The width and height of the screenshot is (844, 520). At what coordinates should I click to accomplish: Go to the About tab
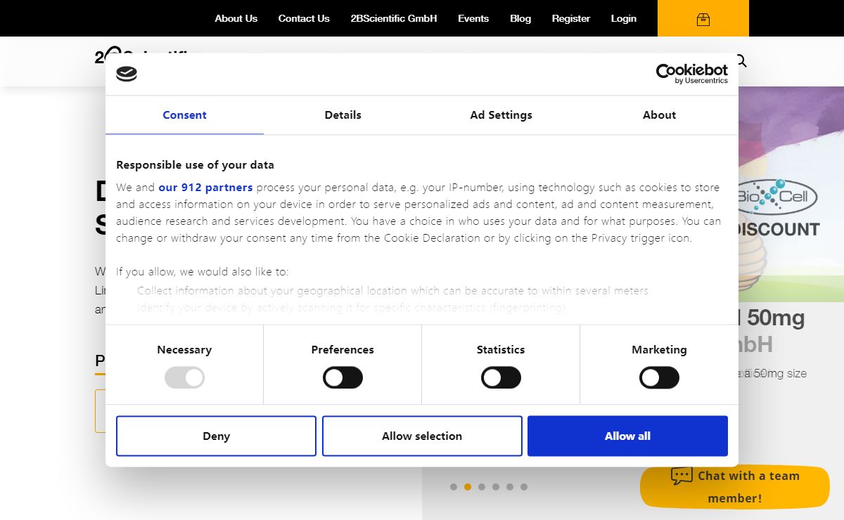coord(659,115)
